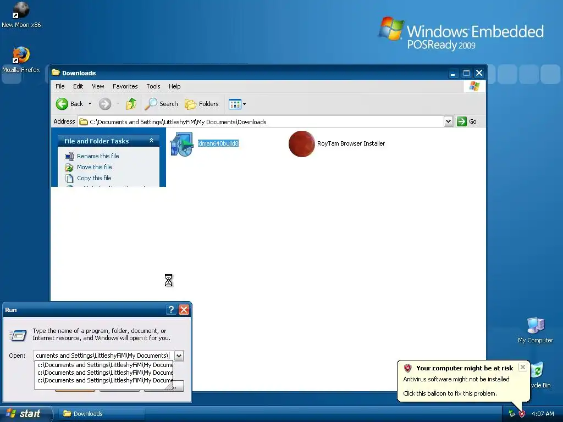Click the Copy this file icon
The image size is (563, 422).
coord(69,178)
